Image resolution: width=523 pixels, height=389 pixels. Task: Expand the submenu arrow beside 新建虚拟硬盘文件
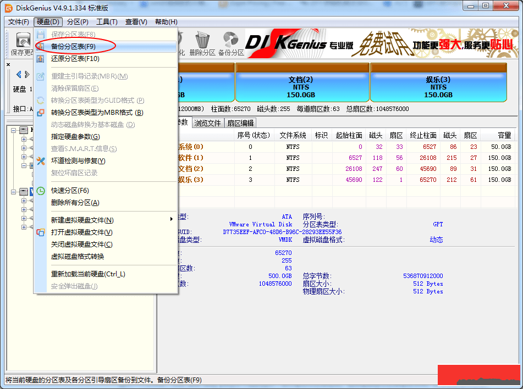[x=171, y=219]
